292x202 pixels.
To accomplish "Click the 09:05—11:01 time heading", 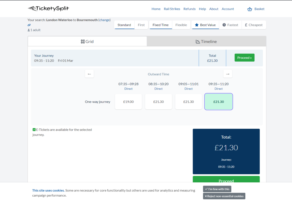I will (188, 84).
